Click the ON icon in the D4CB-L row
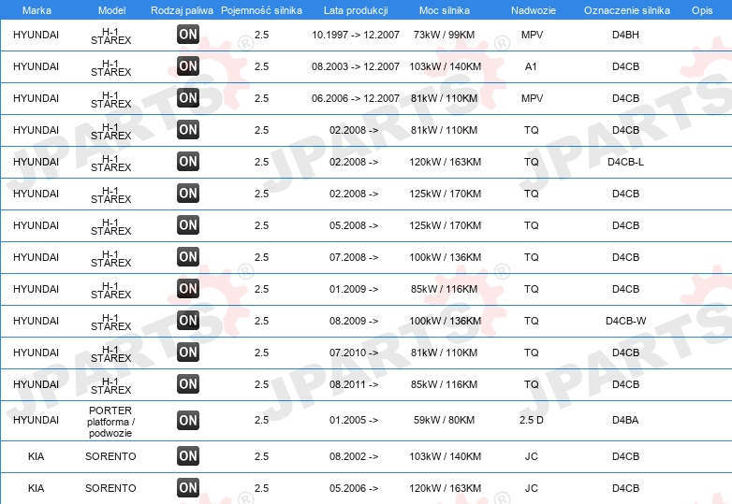The width and height of the screenshot is (732, 504). (x=188, y=162)
